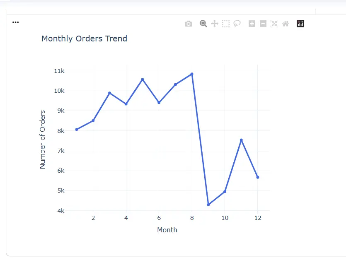Select the Zoom magnifier tool

pyautogui.click(x=203, y=24)
